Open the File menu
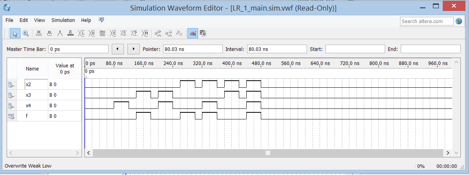Viewport: 469px width, 175px height. pos(9,20)
